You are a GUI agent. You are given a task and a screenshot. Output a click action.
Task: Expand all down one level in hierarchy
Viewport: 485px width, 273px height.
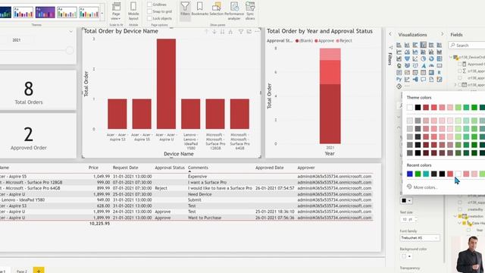coord(230,32)
